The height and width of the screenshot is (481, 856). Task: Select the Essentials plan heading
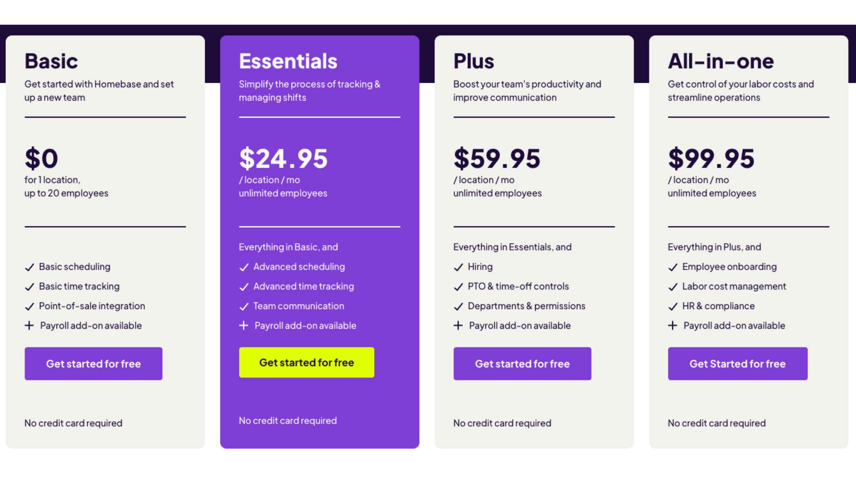[x=288, y=61]
